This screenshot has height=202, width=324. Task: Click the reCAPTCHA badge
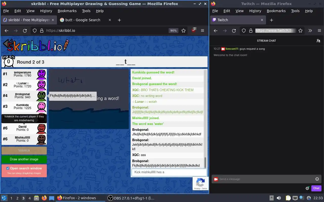click(x=200, y=183)
